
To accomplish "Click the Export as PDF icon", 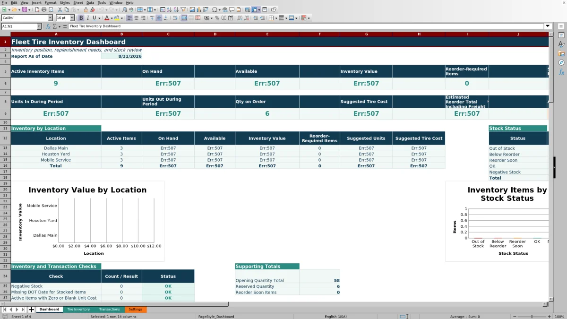I will pyautogui.click(x=37, y=9).
